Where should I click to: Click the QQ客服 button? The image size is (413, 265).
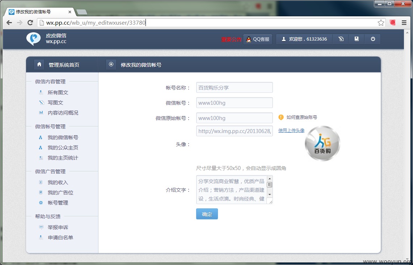tap(258, 39)
